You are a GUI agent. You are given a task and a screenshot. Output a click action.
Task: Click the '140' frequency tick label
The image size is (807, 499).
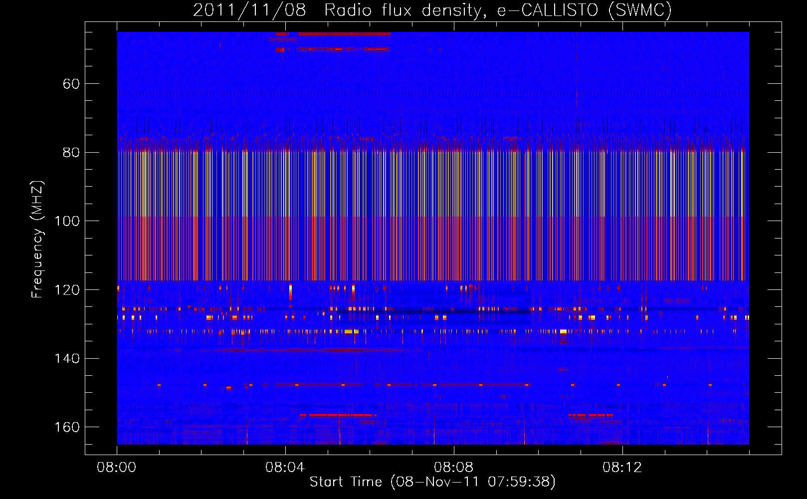[67, 358]
